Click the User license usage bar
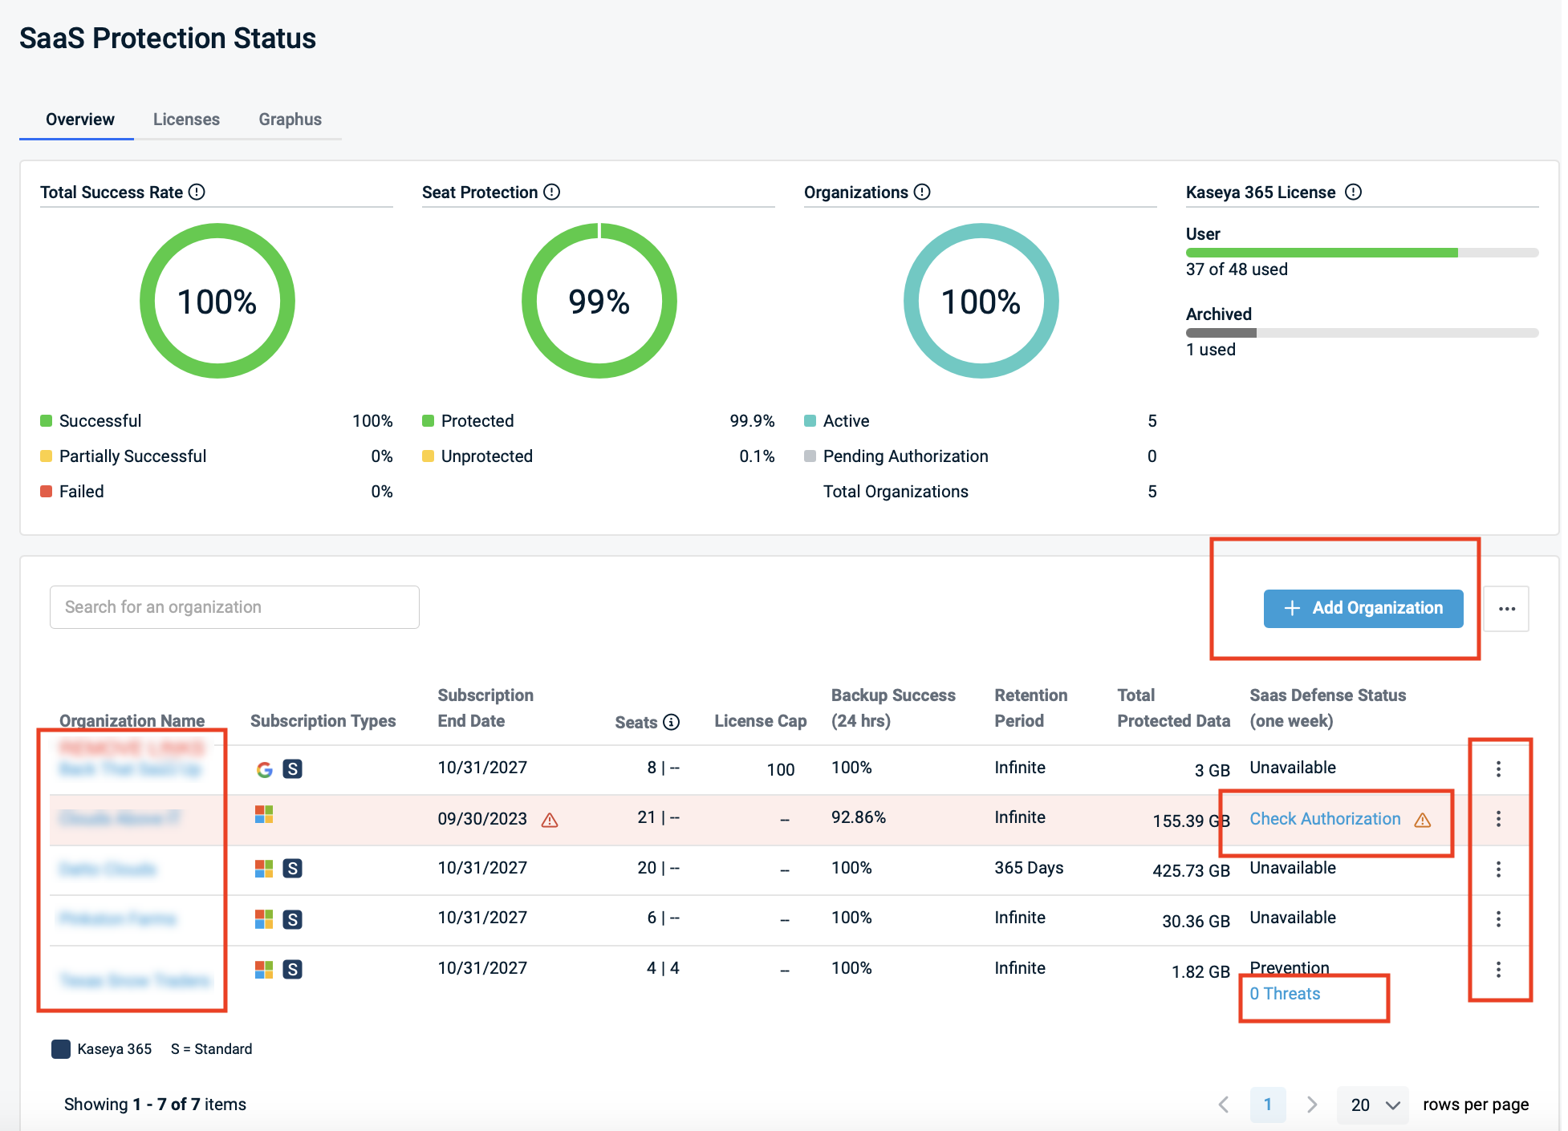The height and width of the screenshot is (1131, 1568). tap(1361, 253)
